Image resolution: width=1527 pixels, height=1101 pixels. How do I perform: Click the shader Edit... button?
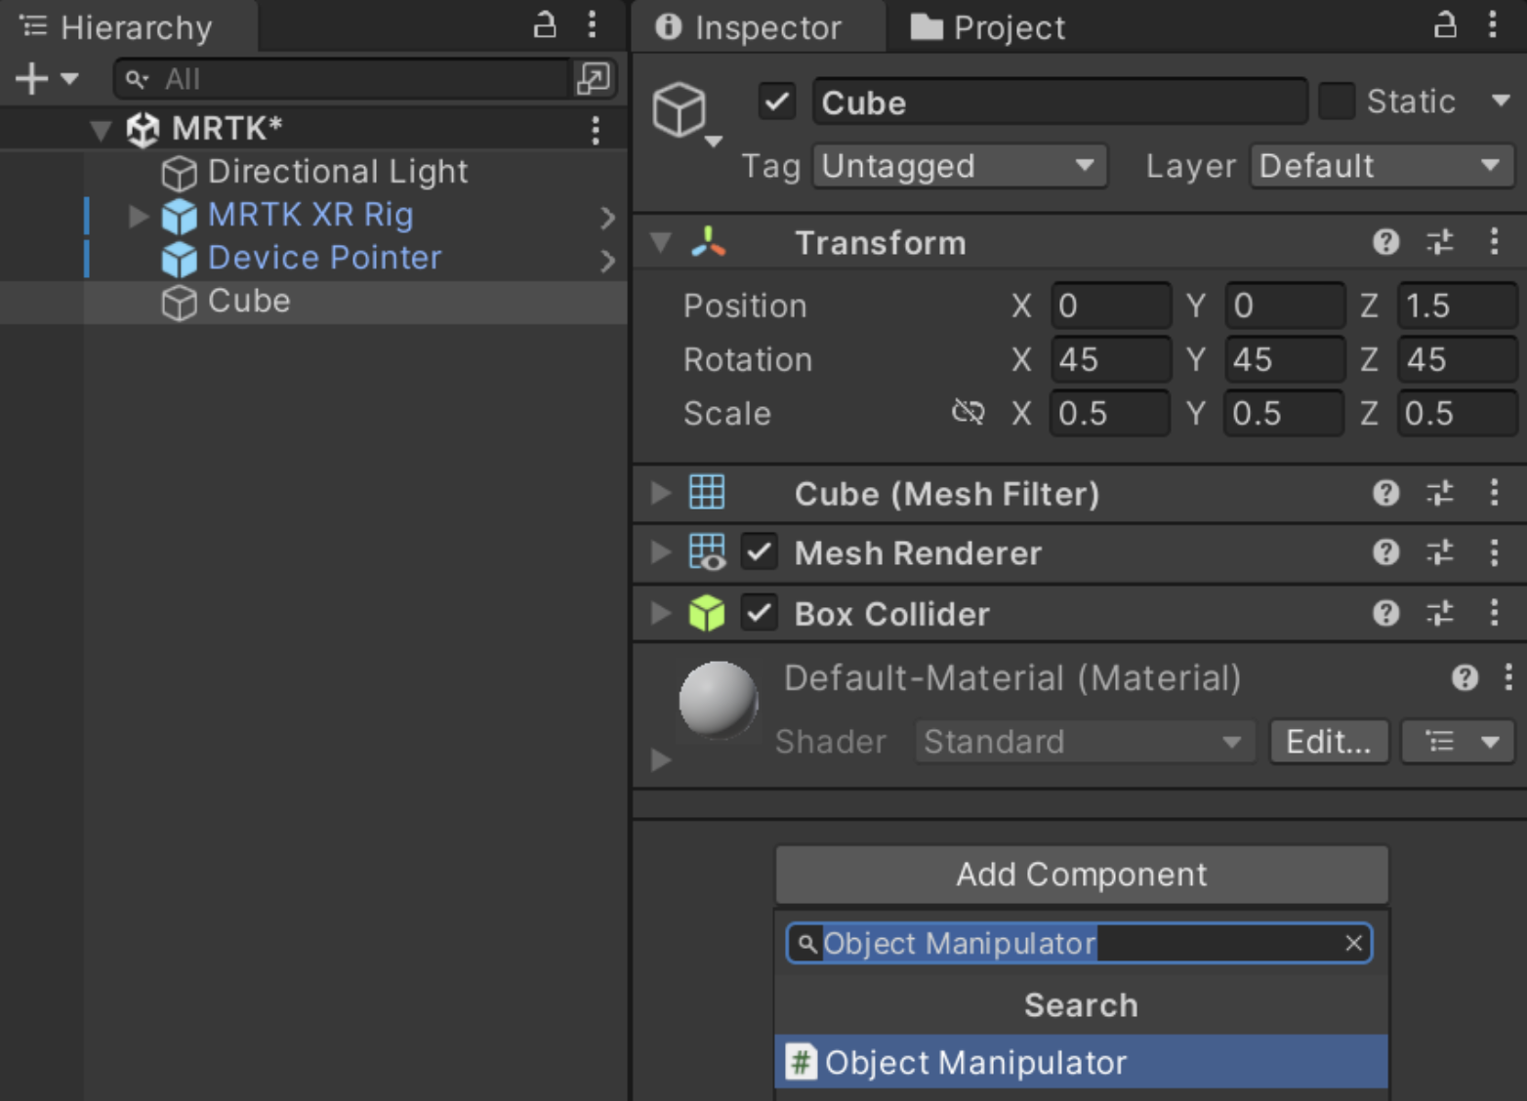tap(1329, 742)
